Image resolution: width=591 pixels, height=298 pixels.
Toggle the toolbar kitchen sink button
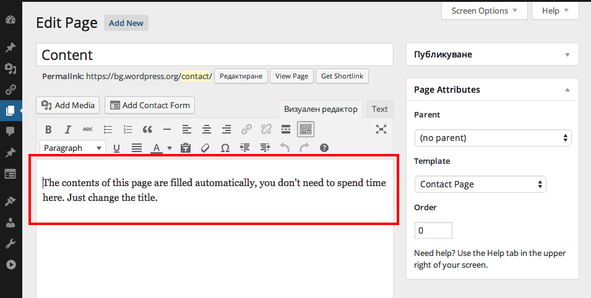pyautogui.click(x=306, y=129)
